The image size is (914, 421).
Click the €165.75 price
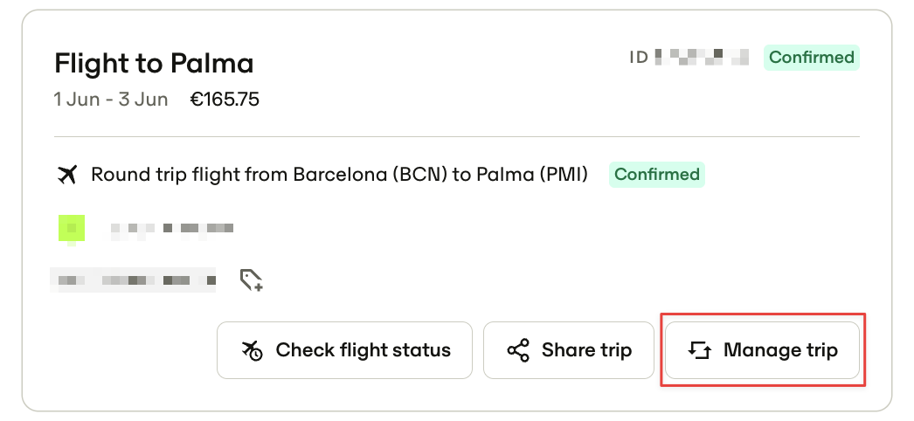coord(225,100)
